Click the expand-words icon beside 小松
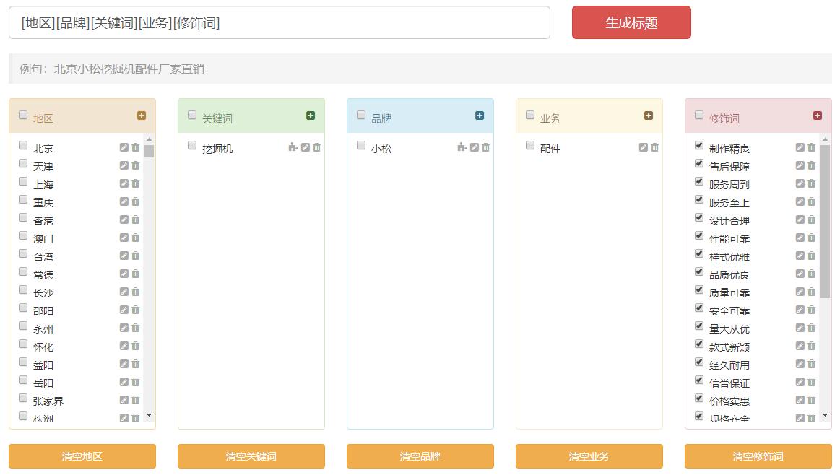This screenshot has width=840, height=475. 462,147
